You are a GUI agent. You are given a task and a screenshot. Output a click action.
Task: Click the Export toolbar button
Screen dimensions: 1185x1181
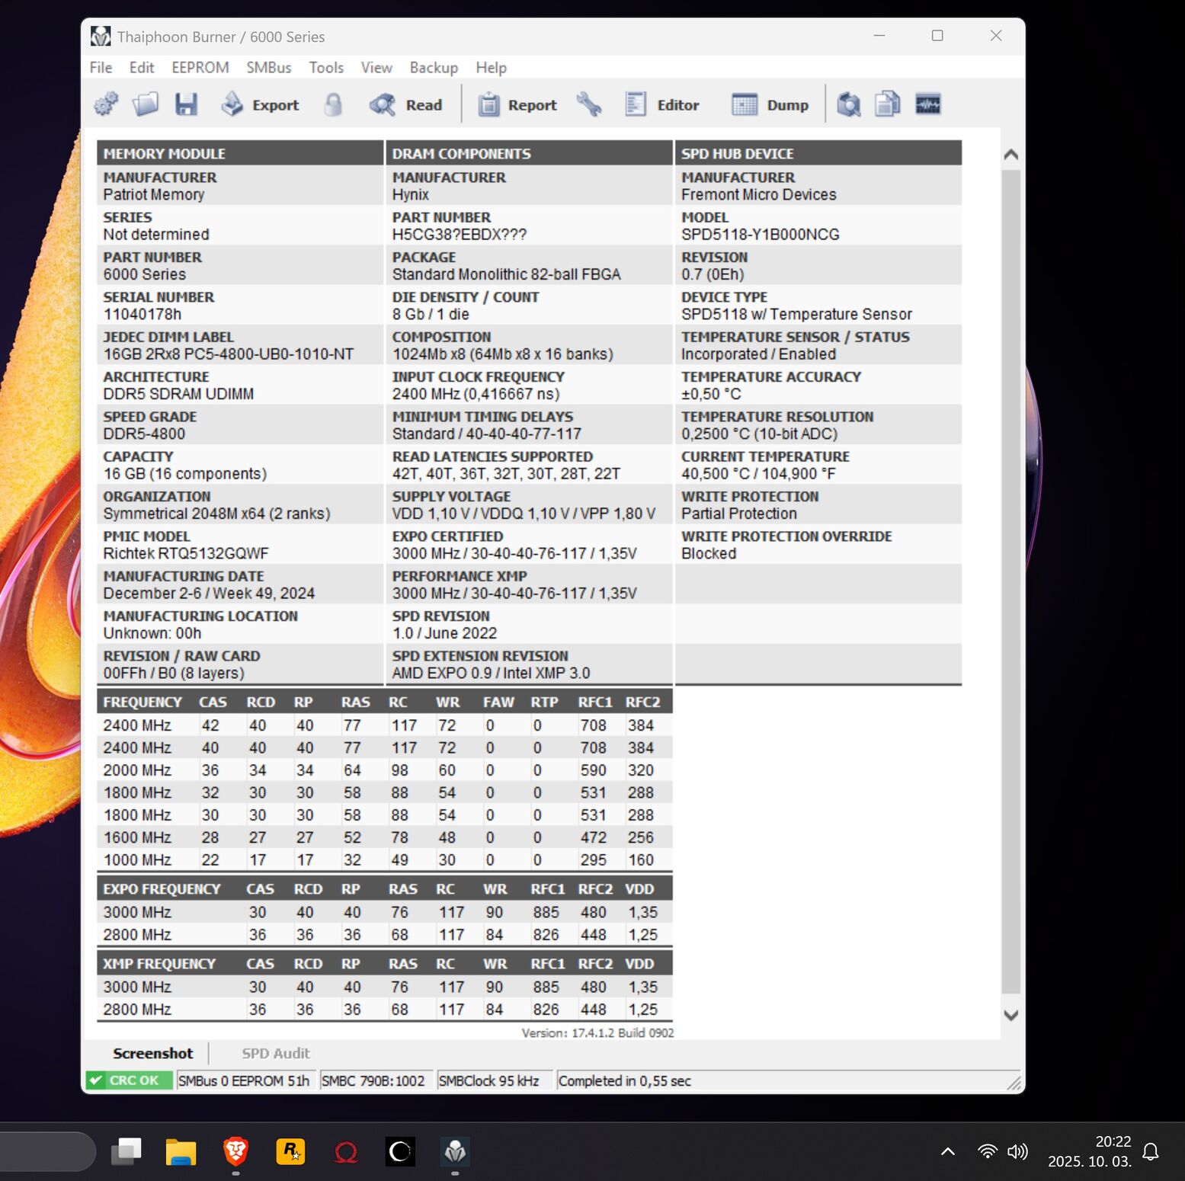click(260, 104)
